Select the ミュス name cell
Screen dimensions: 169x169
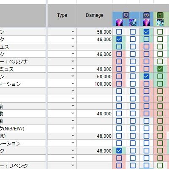click(x=23, y=69)
